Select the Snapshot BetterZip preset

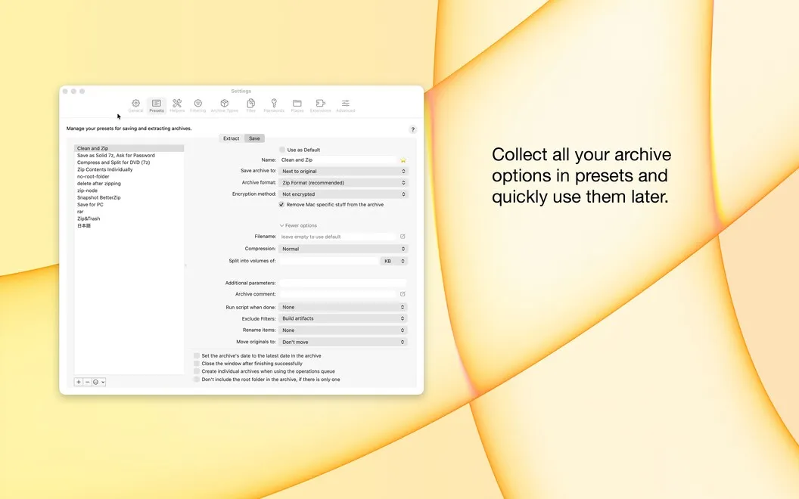tap(129, 197)
